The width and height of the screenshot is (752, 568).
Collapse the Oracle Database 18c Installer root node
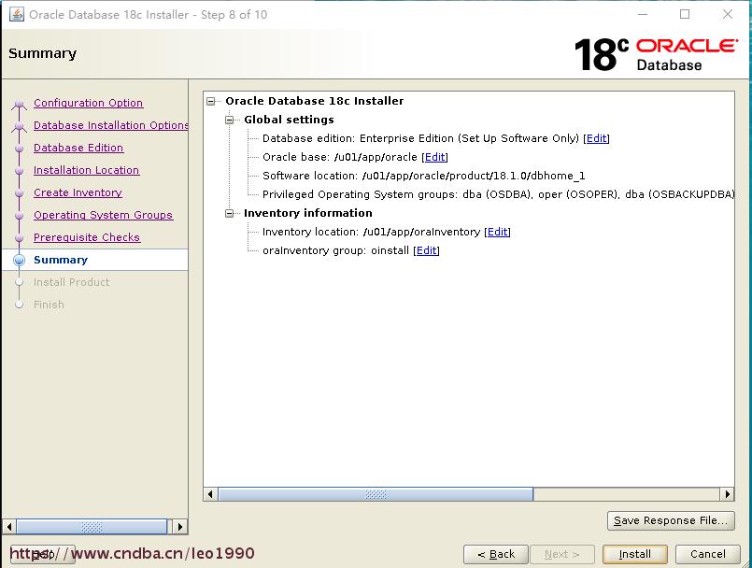point(210,101)
